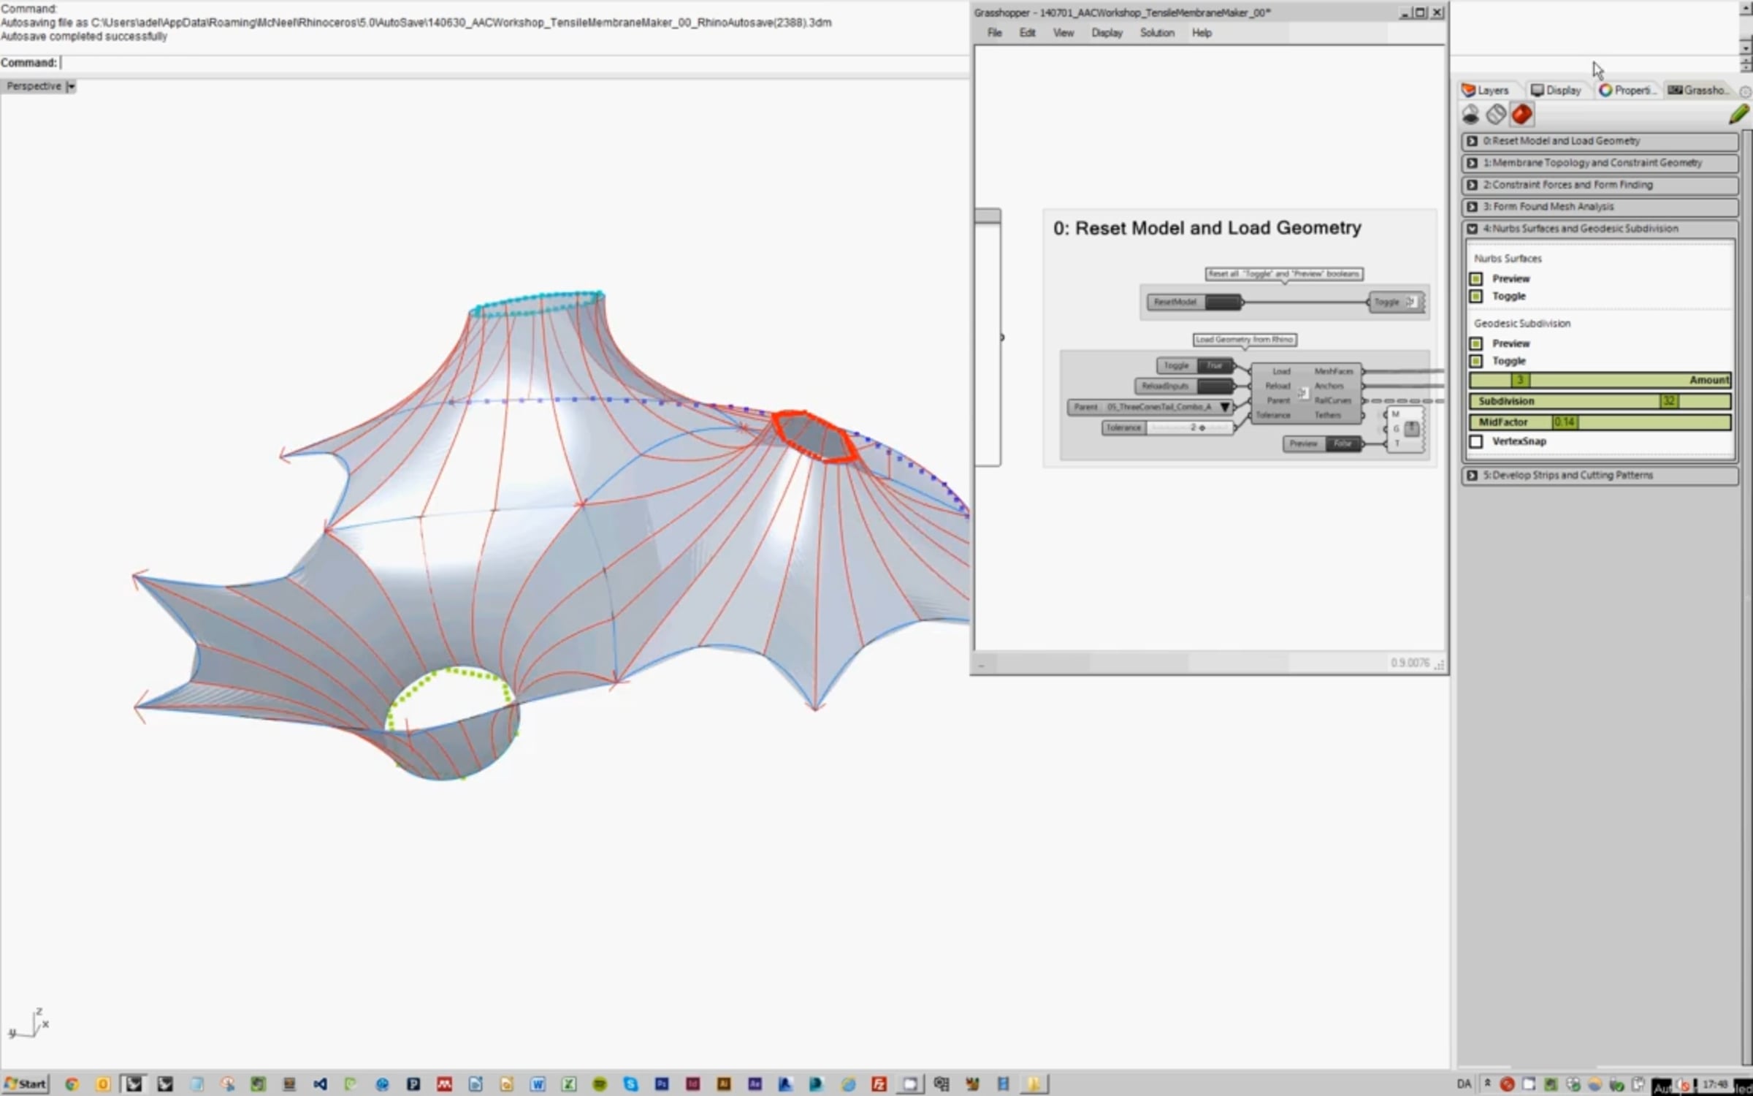Select the red shaded preview icon
The width and height of the screenshot is (1753, 1096).
click(x=1522, y=115)
